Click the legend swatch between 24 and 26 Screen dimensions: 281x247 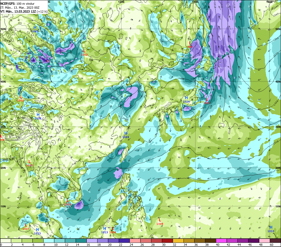click(x=135, y=241)
